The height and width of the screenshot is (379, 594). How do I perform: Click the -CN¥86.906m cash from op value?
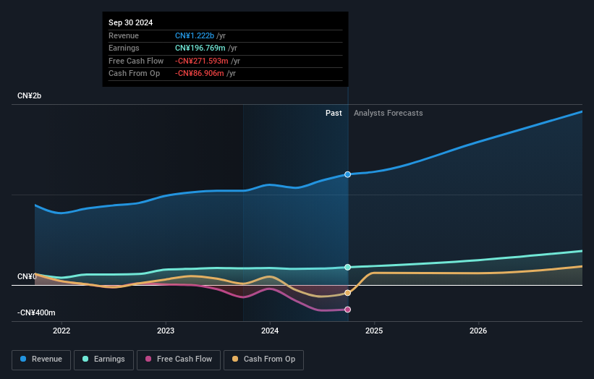[199, 74]
